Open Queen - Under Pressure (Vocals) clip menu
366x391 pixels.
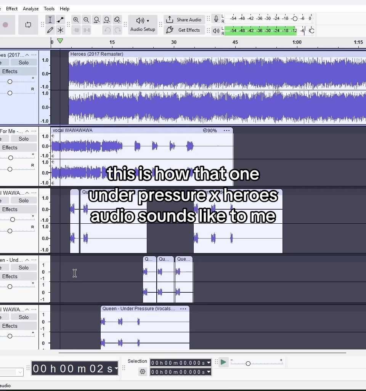click(183, 309)
